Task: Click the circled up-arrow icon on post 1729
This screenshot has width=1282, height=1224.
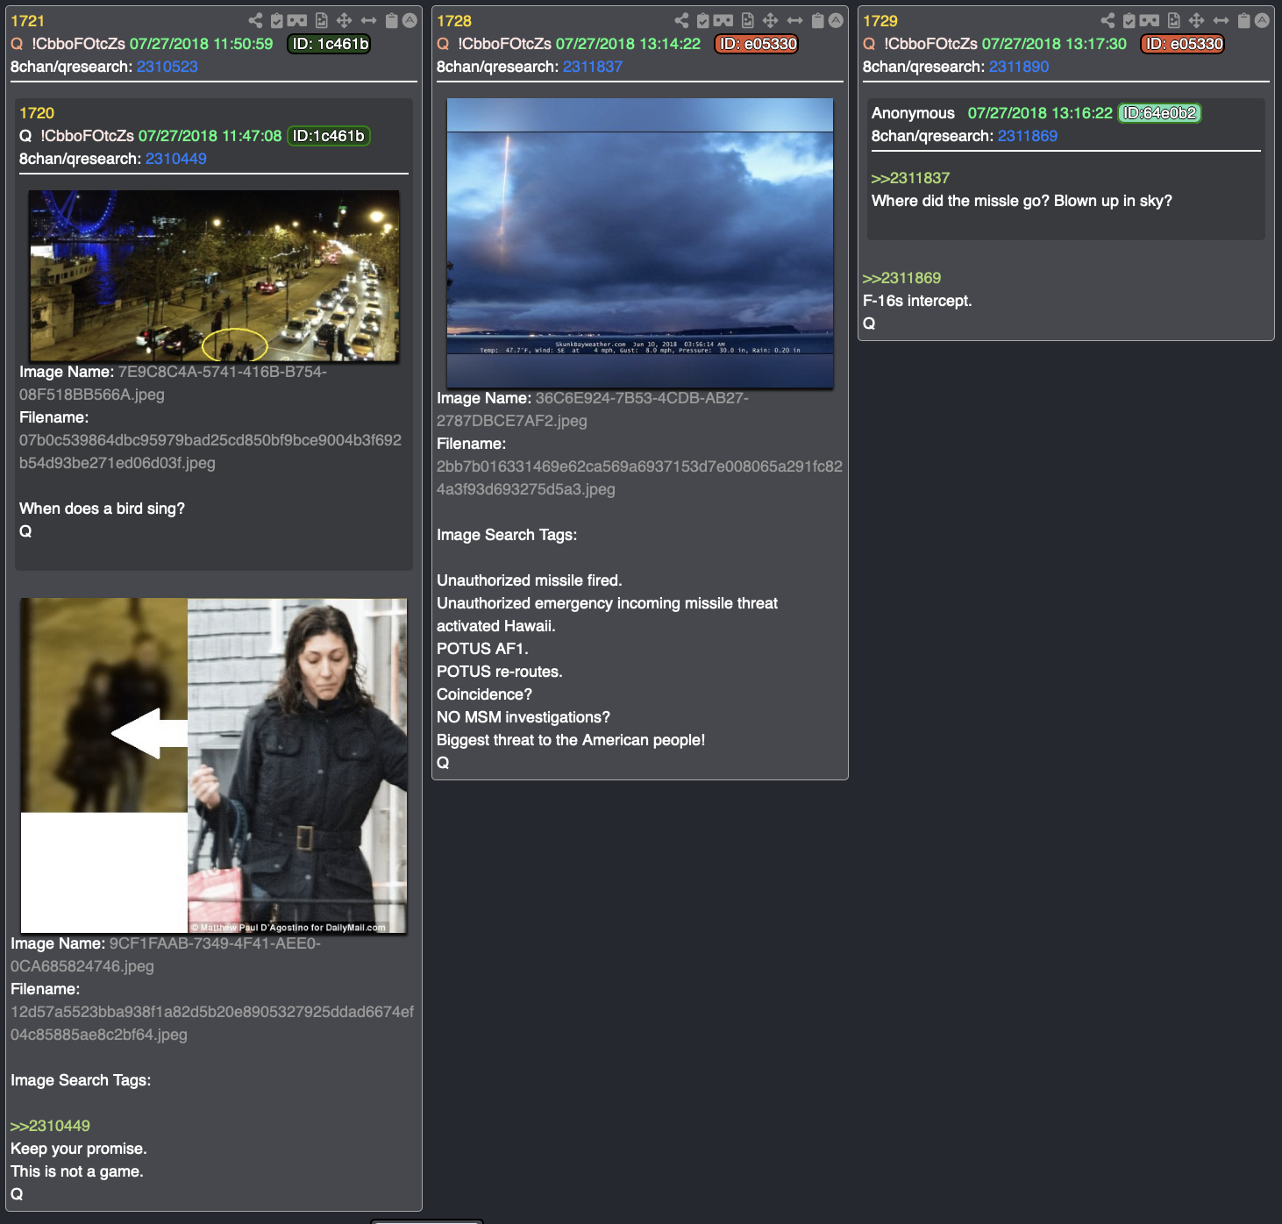Action: (x=1262, y=20)
